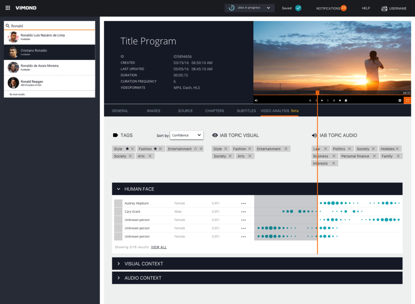Click the Tags label icon
This screenshot has width=415, height=304.
point(116,135)
